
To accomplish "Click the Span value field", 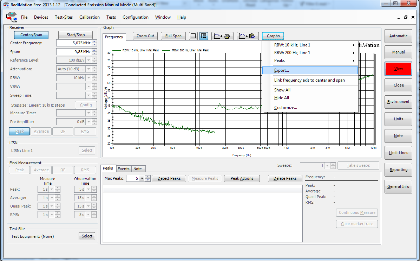I will (x=74, y=52).
